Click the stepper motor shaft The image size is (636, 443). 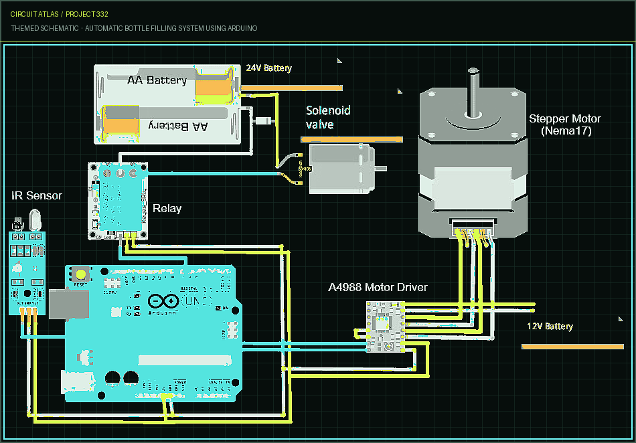coord(473,92)
